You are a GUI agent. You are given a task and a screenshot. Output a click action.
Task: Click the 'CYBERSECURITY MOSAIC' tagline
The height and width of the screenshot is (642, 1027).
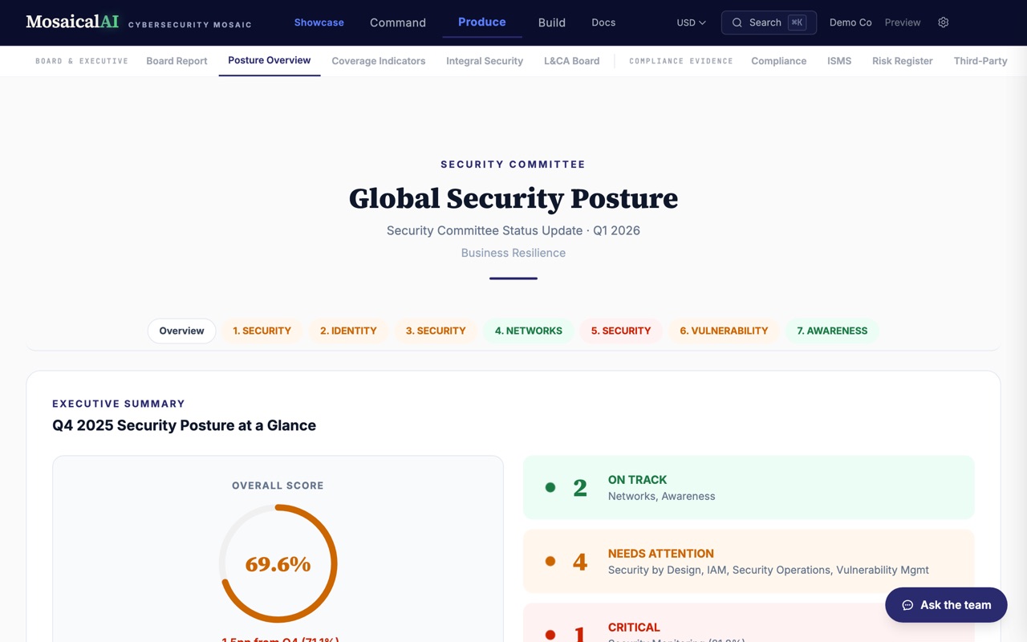click(190, 25)
